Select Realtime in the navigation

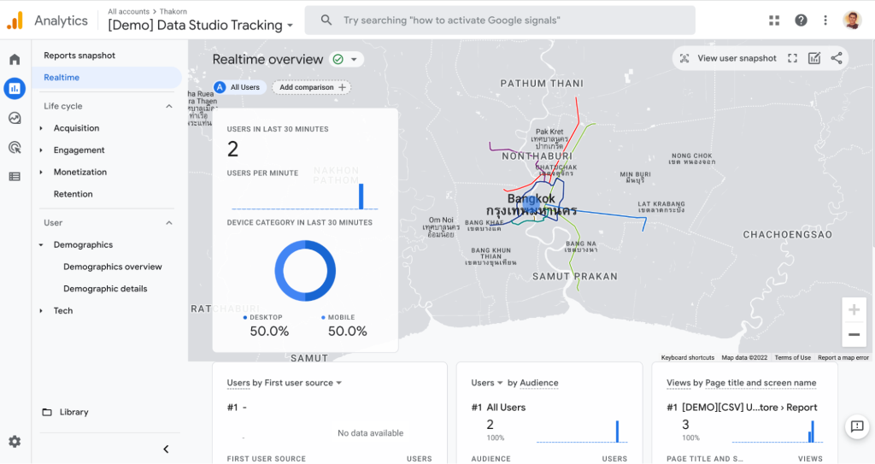pyautogui.click(x=107, y=78)
